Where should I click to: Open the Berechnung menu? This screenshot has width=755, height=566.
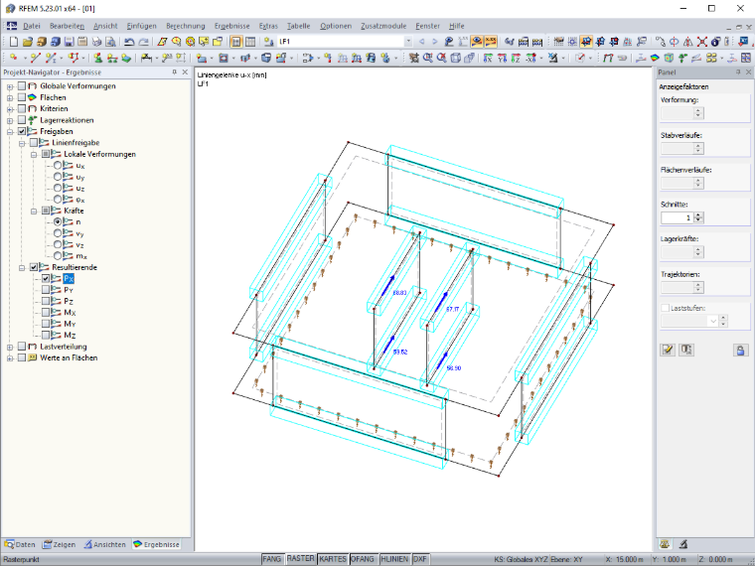186,26
